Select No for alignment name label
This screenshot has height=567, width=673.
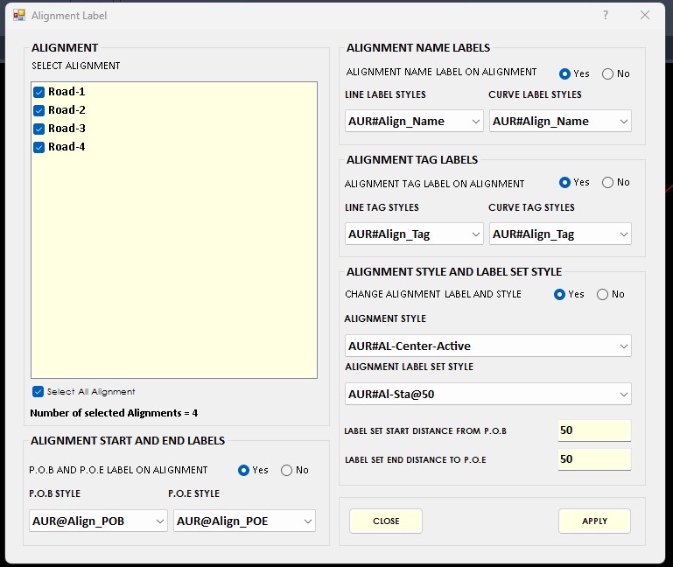608,73
